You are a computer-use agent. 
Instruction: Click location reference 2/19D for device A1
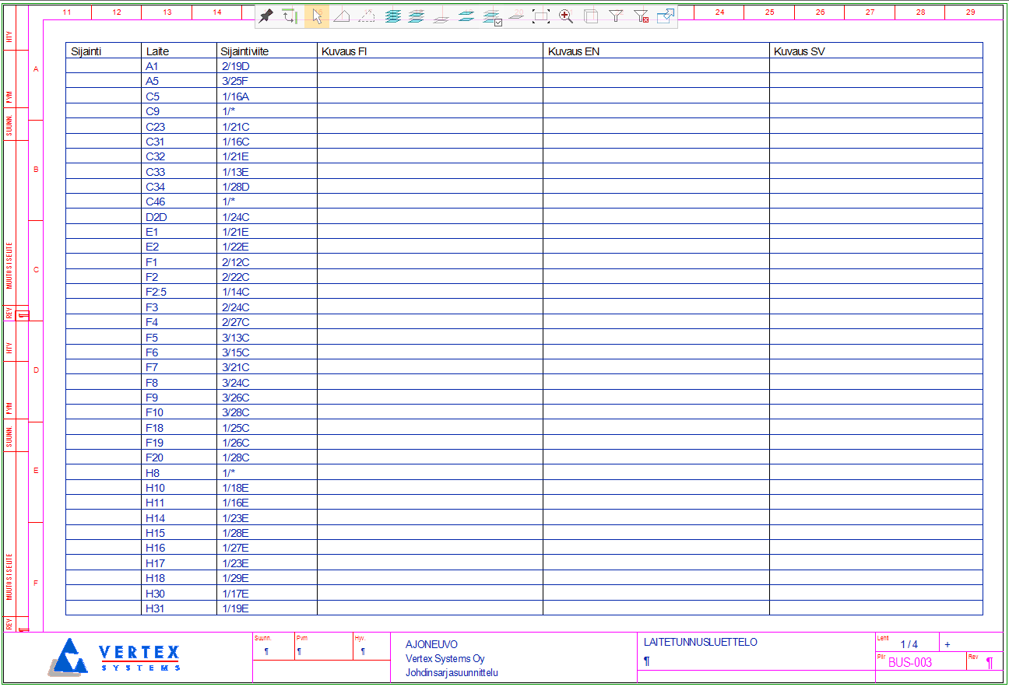coord(235,66)
